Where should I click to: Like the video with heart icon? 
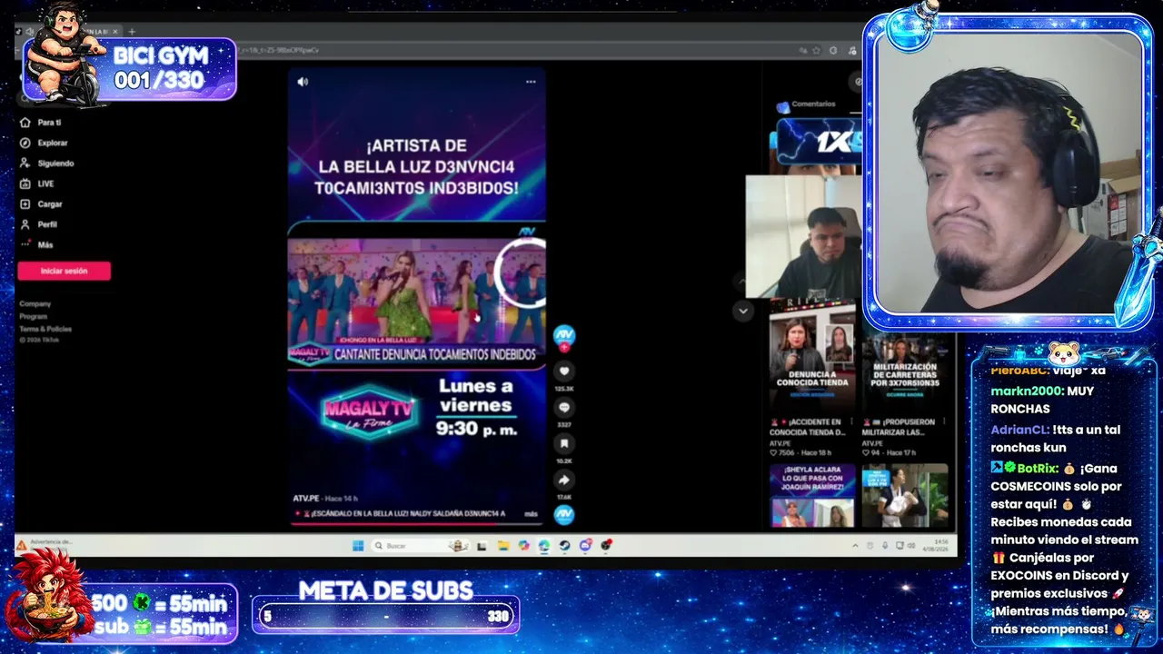point(564,372)
